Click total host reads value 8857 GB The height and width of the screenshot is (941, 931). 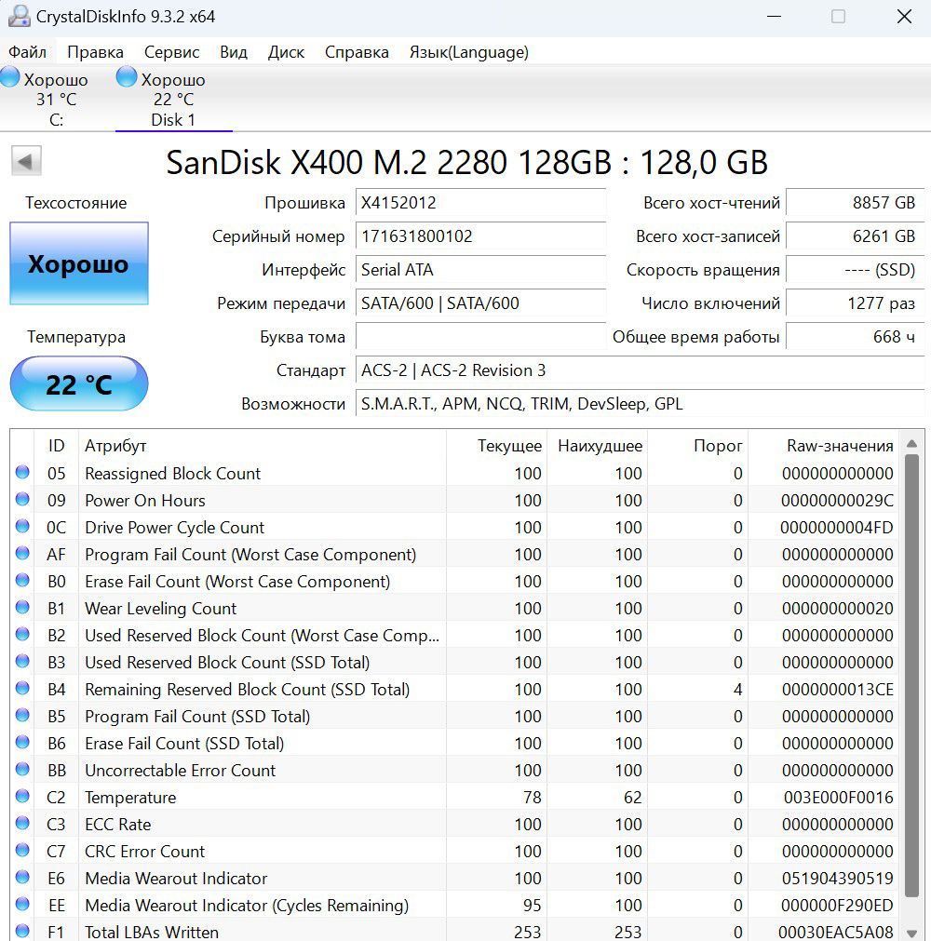[x=855, y=203]
